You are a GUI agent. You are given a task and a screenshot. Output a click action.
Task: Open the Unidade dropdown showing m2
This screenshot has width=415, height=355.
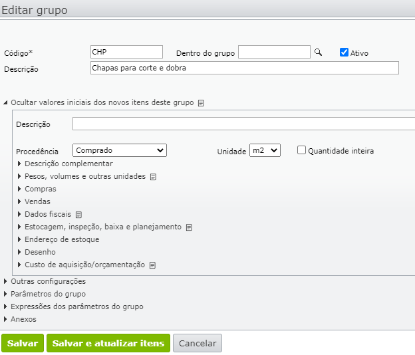click(265, 150)
